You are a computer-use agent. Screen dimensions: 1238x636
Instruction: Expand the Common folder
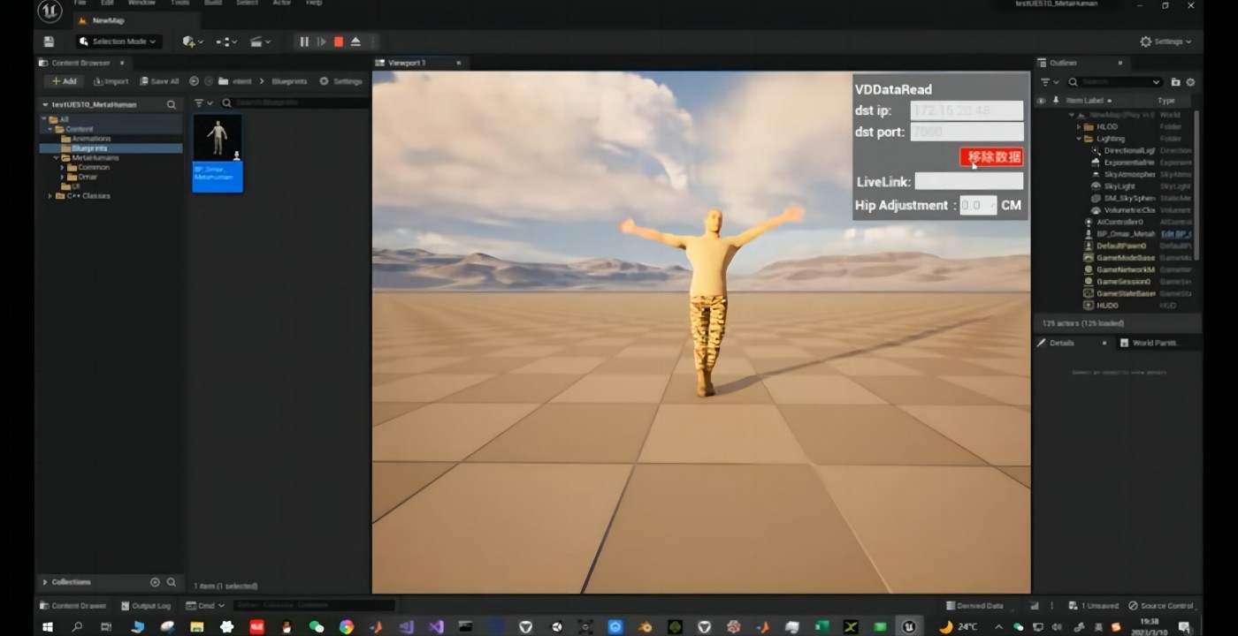(x=63, y=168)
